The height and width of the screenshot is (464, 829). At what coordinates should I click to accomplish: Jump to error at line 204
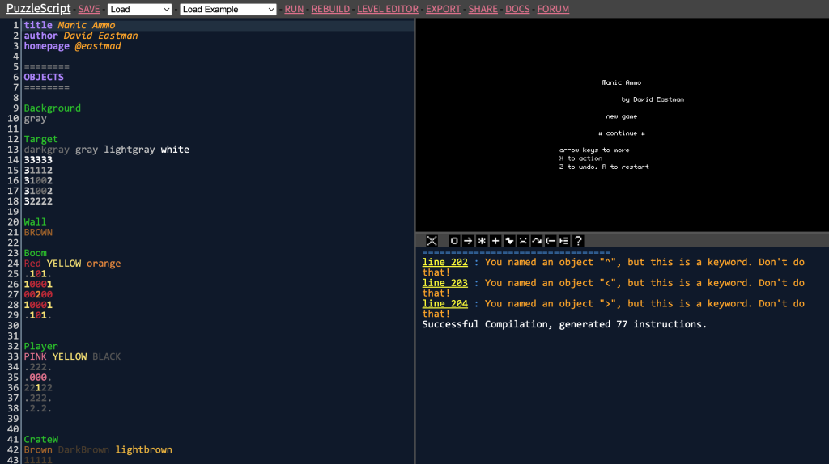pyautogui.click(x=444, y=304)
